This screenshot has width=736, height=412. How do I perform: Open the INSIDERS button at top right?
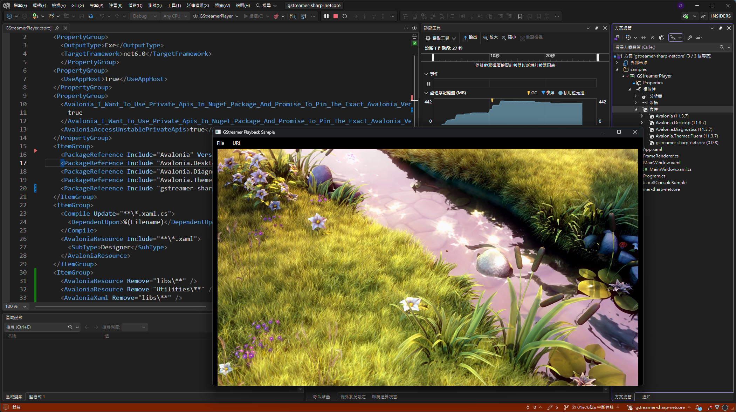click(720, 16)
